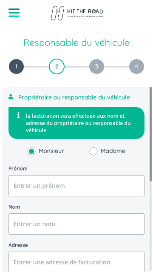Select the Monsieur radio button

[31, 151]
